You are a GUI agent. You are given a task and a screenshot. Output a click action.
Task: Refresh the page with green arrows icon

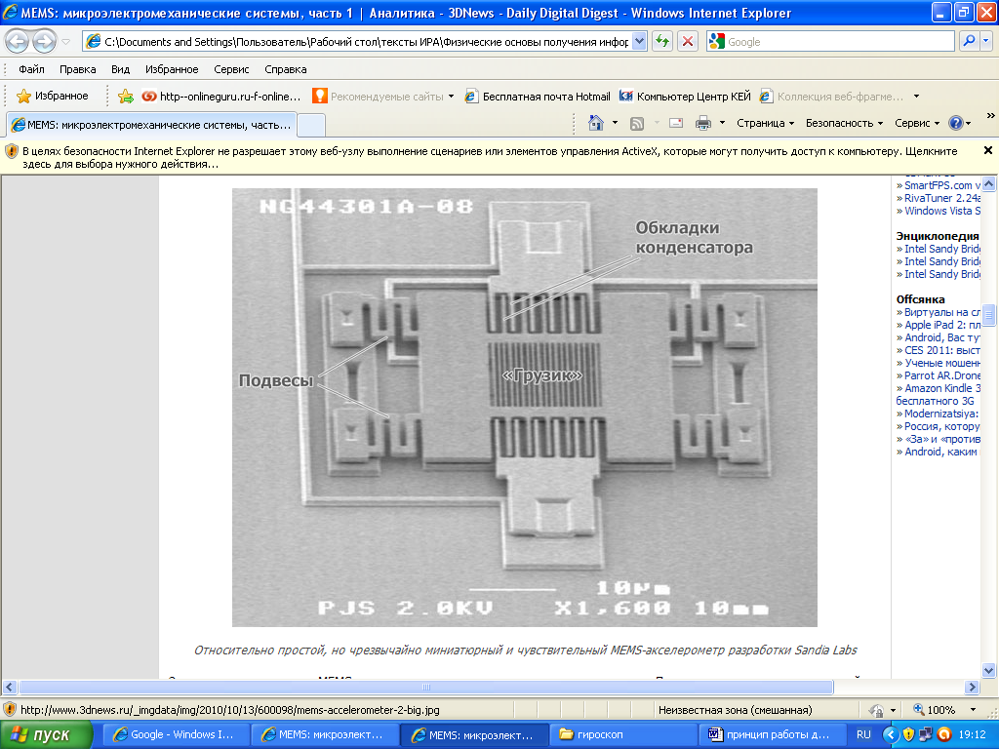(x=662, y=42)
